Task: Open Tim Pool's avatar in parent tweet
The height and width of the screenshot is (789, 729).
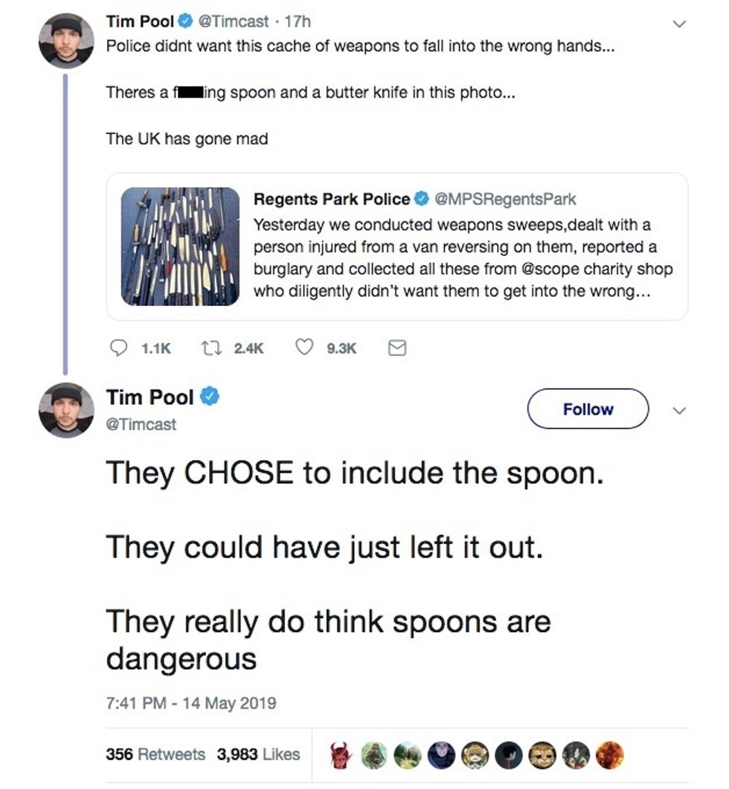Action: 66,41
